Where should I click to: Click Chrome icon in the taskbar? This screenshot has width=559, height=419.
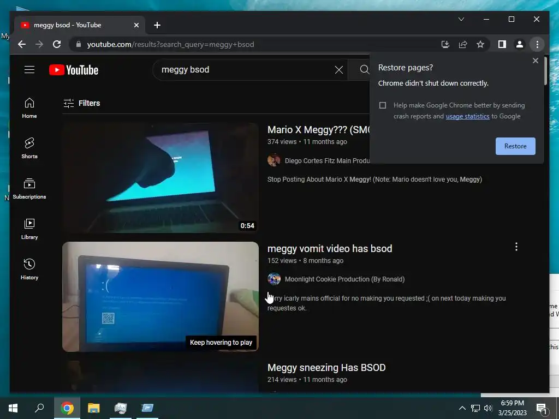click(x=67, y=408)
